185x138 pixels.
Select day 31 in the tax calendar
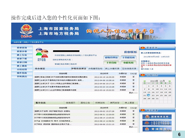point(157,99)
